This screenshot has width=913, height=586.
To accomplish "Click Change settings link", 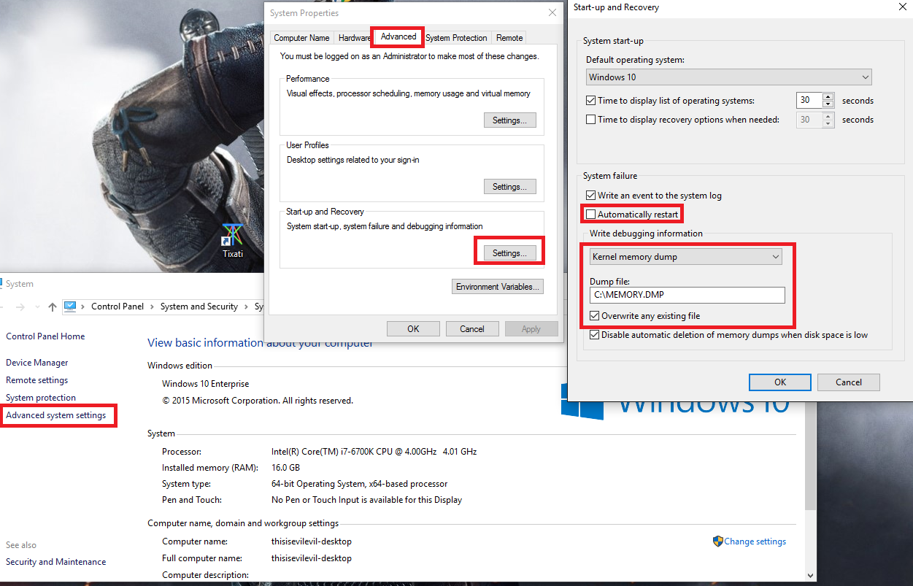I will coord(755,541).
